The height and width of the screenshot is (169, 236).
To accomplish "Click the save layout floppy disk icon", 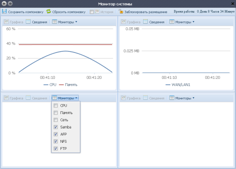I will point(4,12).
